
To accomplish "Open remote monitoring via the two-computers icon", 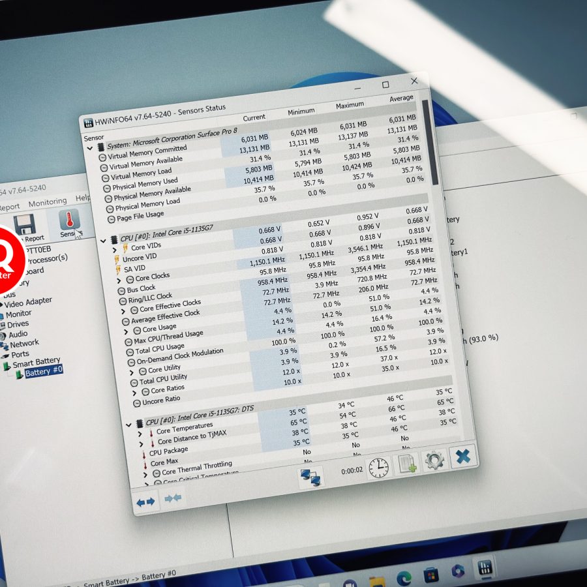I will point(310,477).
